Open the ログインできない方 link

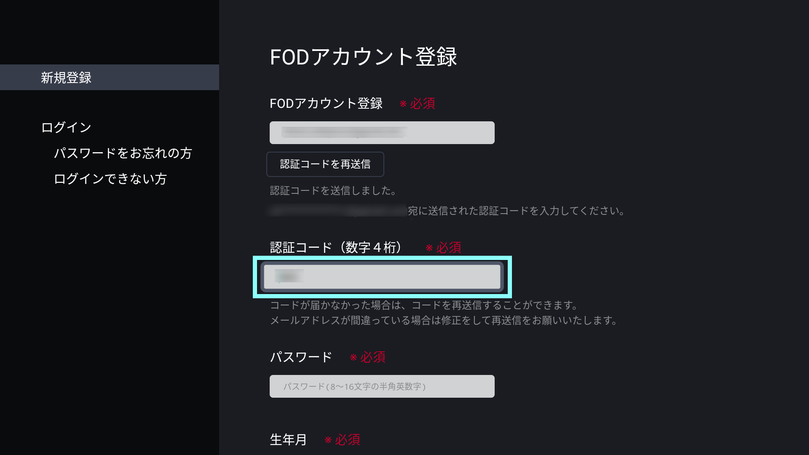(110, 179)
